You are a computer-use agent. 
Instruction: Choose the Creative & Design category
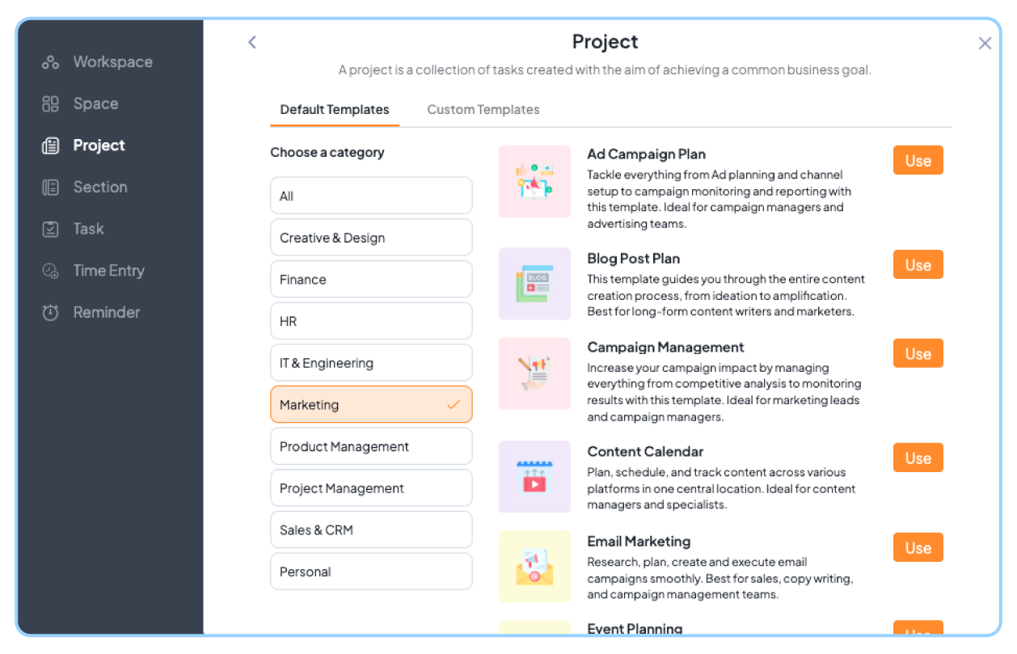(x=371, y=238)
